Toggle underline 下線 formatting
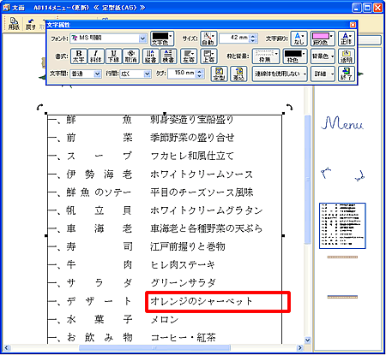This screenshot has width=386, height=355. [x=113, y=56]
